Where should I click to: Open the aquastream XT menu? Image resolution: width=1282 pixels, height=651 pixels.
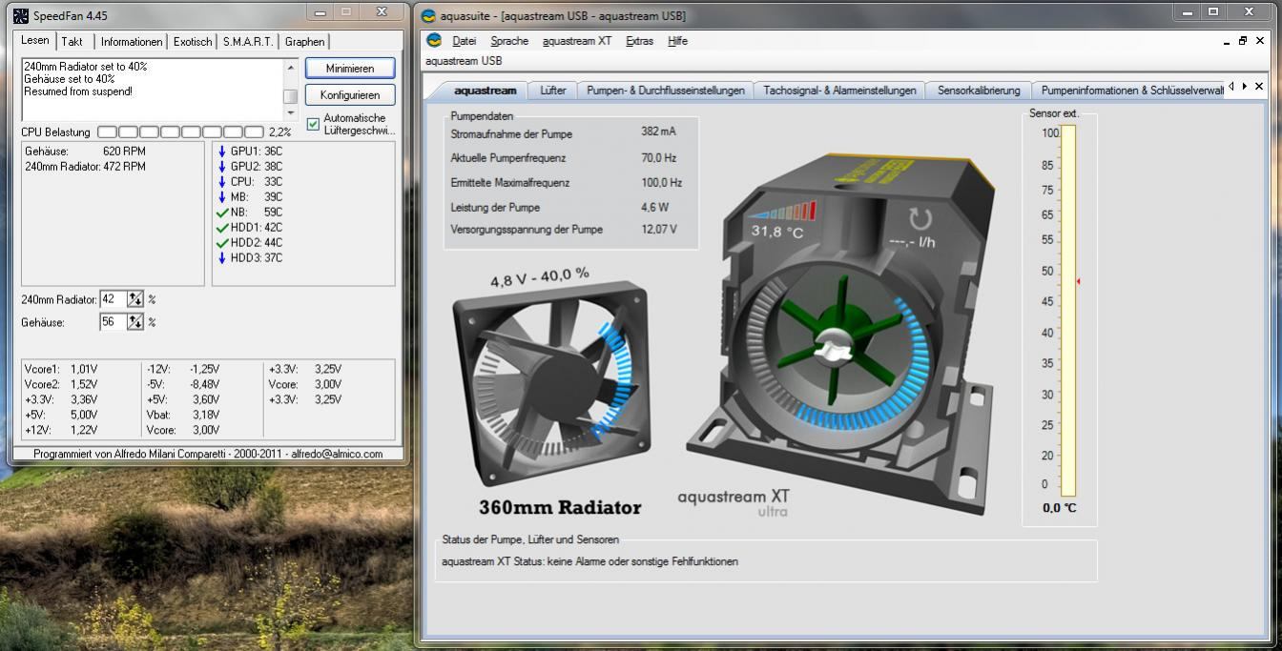click(576, 41)
